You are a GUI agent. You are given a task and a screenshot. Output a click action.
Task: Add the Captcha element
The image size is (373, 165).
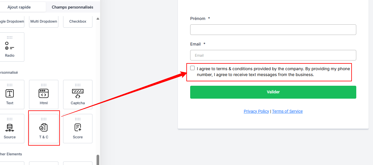click(78, 95)
